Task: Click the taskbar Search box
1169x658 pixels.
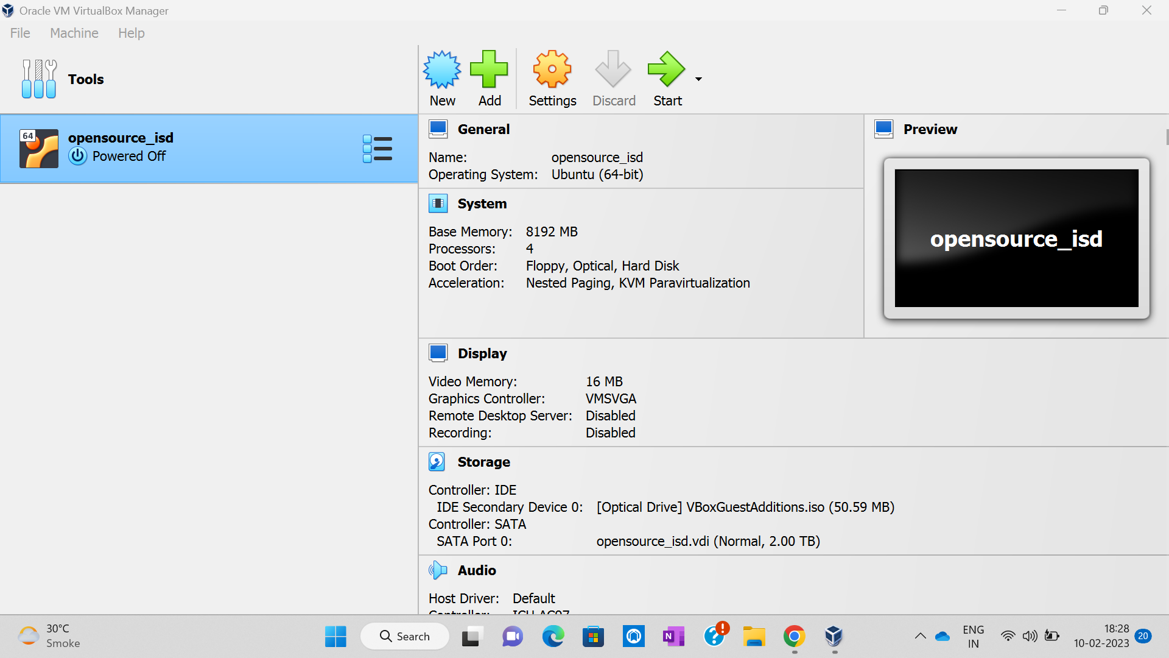Action: tap(405, 636)
